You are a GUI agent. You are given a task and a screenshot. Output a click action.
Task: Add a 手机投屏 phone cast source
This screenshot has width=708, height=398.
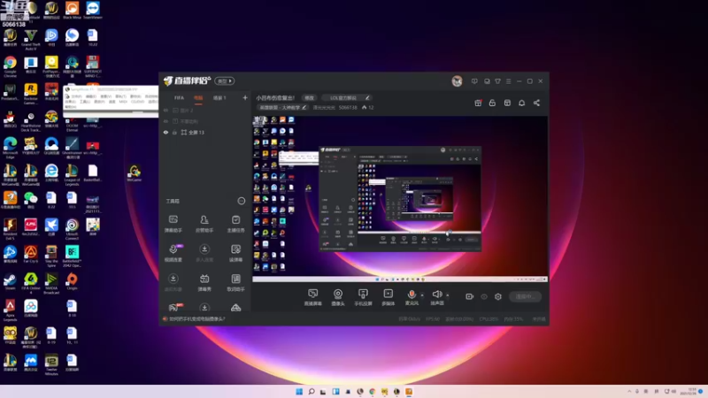(363, 297)
